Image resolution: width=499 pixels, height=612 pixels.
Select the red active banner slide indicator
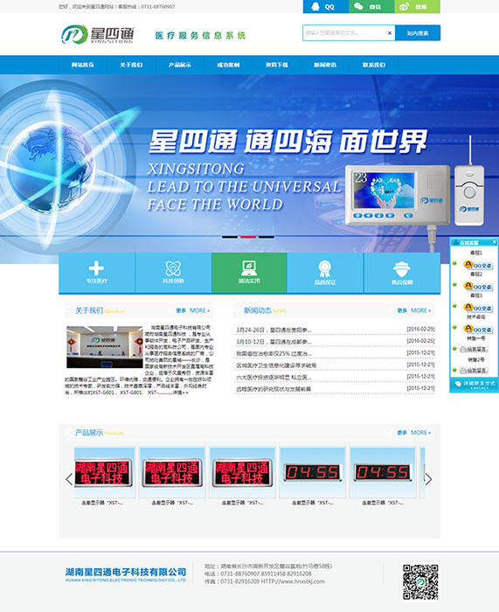tap(248, 237)
